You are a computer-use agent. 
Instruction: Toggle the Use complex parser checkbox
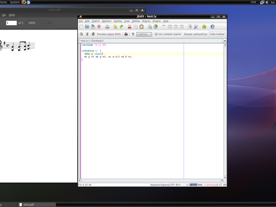[x=156, y=34]
